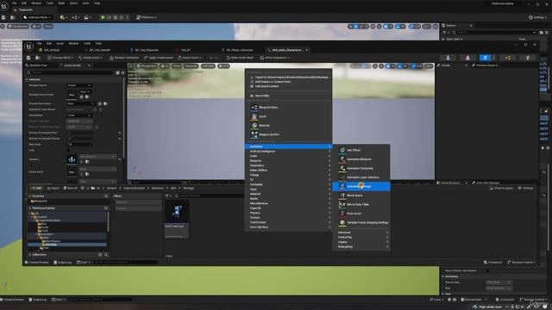Click the Pose Asset icon
The width and height of the screenshot is (552, 310).
[x=342, y=214]
